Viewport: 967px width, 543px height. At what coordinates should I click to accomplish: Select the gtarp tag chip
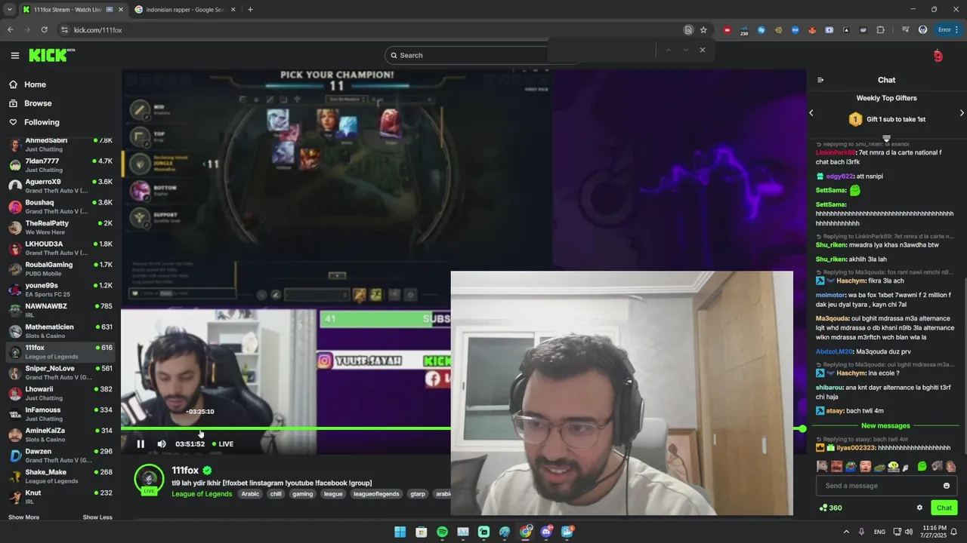tap(418, 494)
